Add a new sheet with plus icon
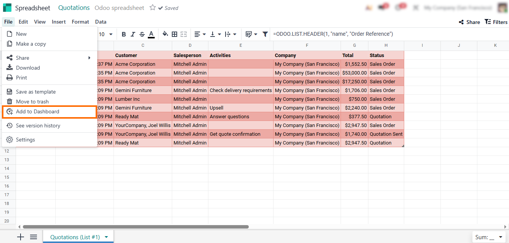 [21, 237]
